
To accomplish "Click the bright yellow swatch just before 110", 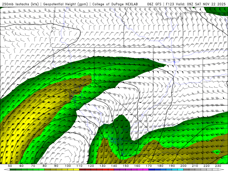I will point(76,170).
